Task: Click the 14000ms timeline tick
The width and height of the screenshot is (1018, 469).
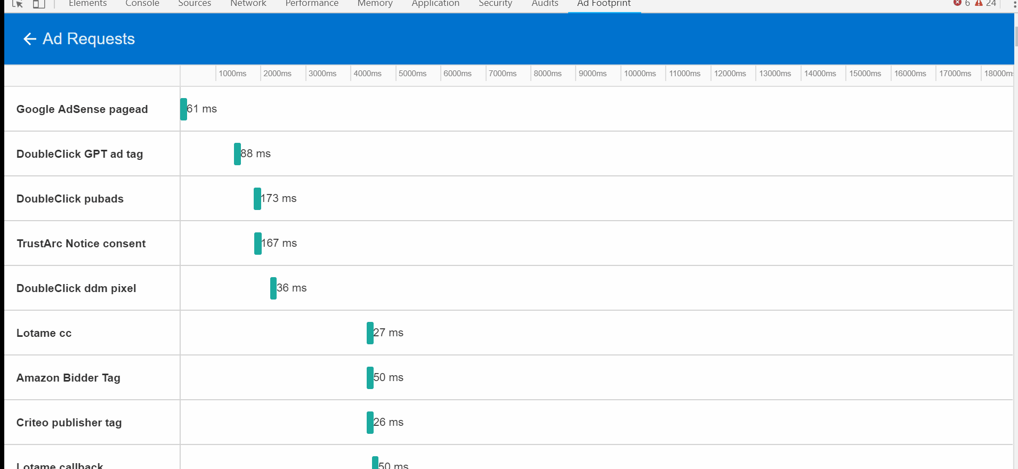Action: point(820,74)
